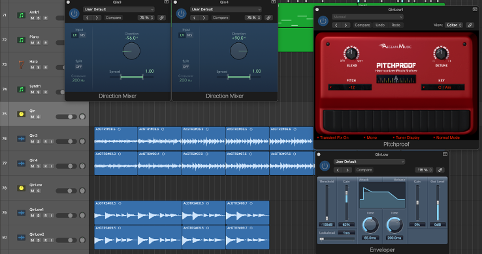The image size is (482, 254).
Task: Click the Qin3 track pan knob
Action: (x=82, y=141)
